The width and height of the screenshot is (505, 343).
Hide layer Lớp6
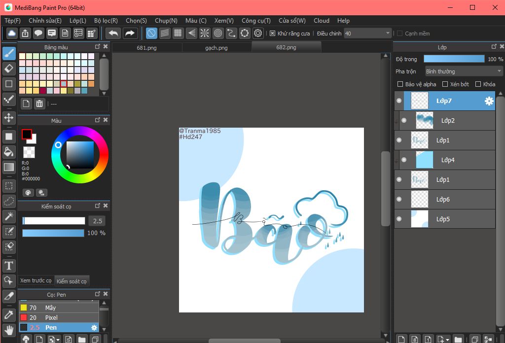click(399, 199)
